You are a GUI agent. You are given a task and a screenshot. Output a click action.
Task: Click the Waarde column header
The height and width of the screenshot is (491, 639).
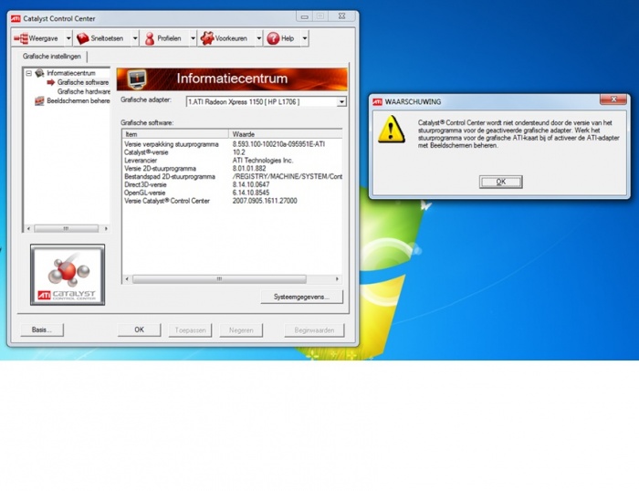click(x=285, y=134)
